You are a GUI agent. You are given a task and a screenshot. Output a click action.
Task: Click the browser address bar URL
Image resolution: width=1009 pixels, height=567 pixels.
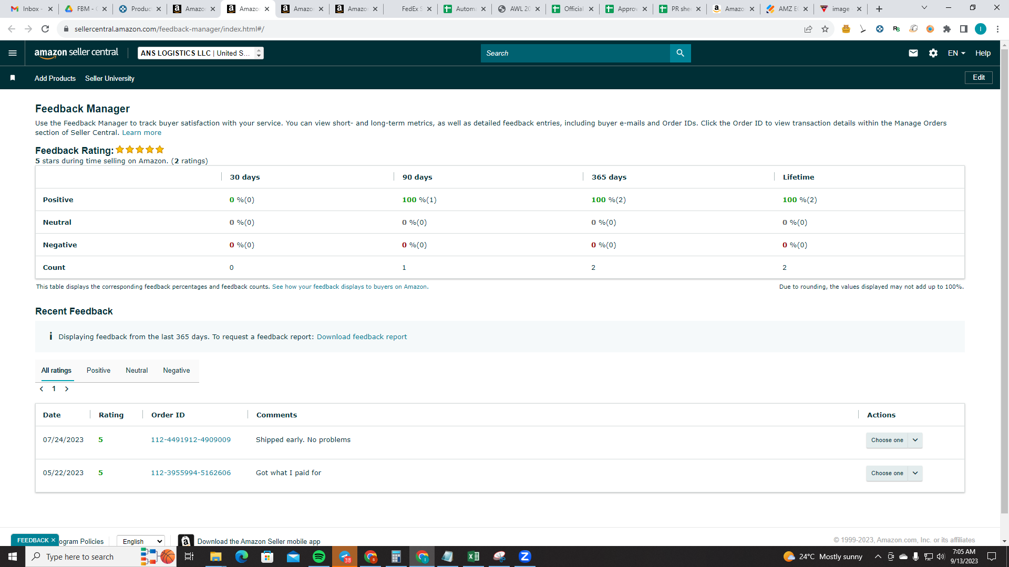[169, 29]
